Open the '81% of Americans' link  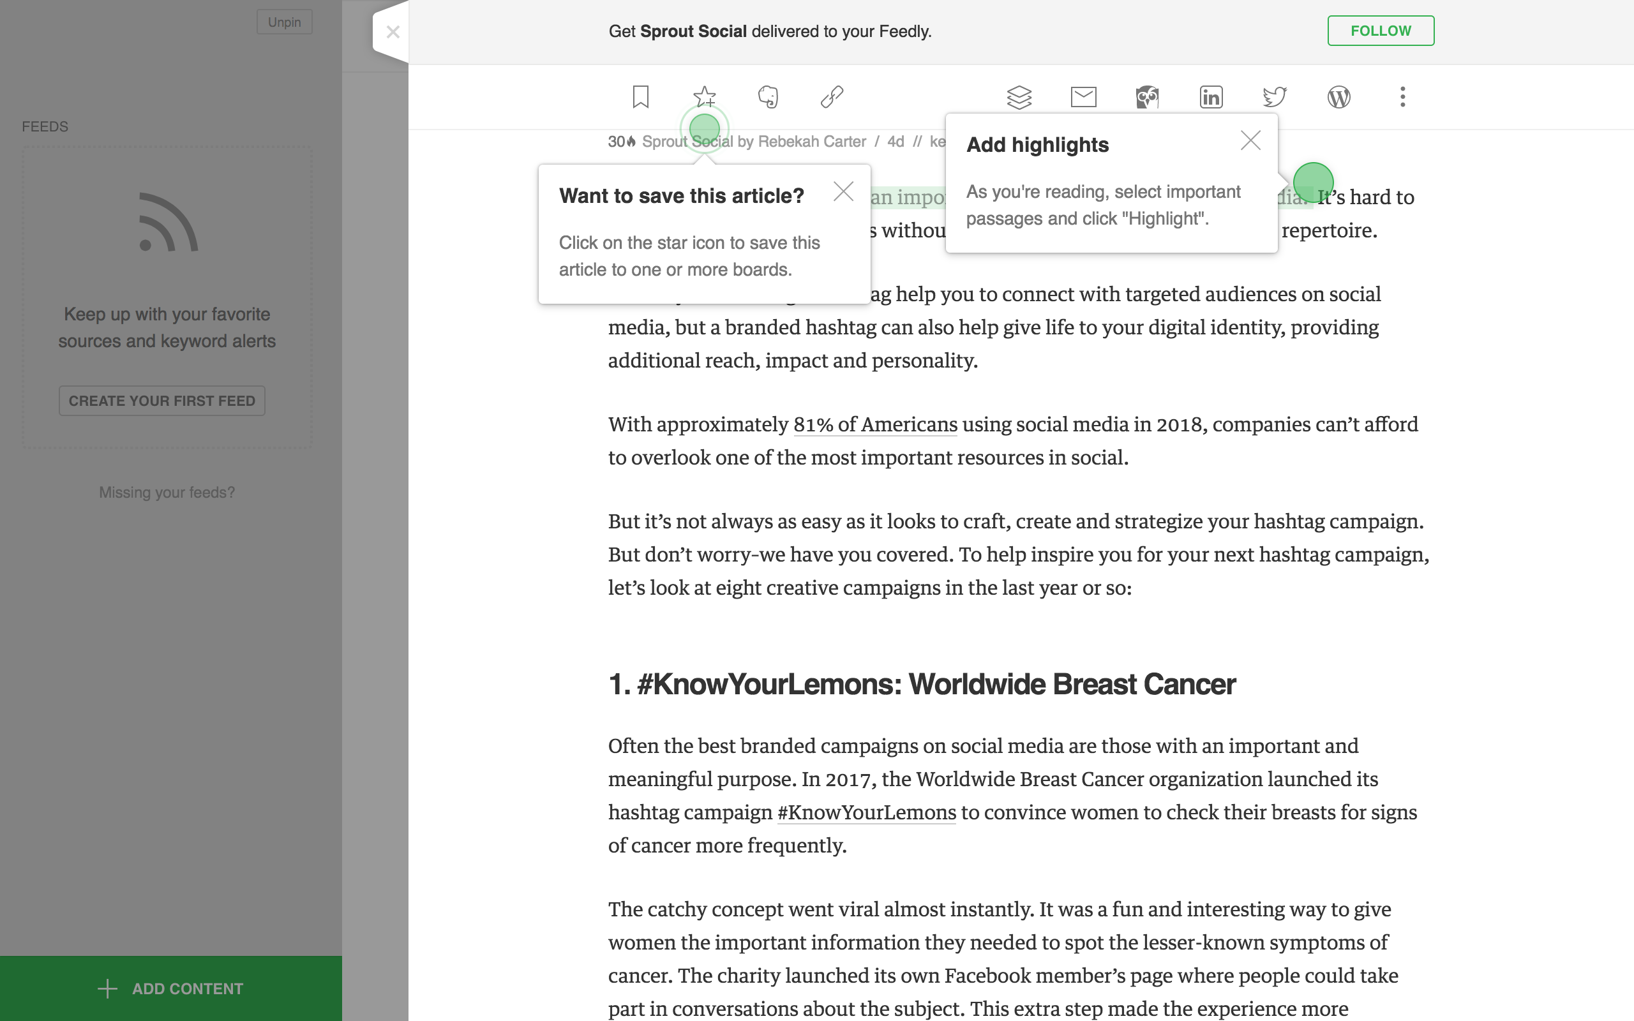tap(875, 424)
